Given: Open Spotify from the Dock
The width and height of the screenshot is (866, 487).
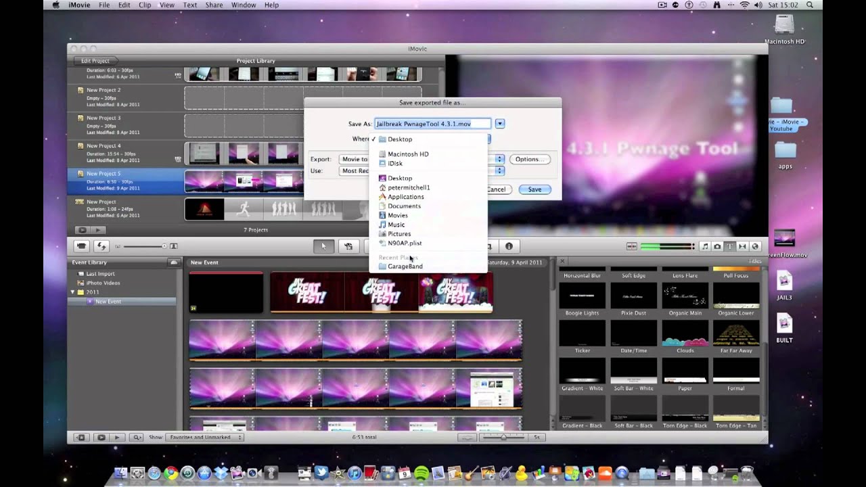Looking at the screenshot, I should pyautogui.click(x=421, y=473).
